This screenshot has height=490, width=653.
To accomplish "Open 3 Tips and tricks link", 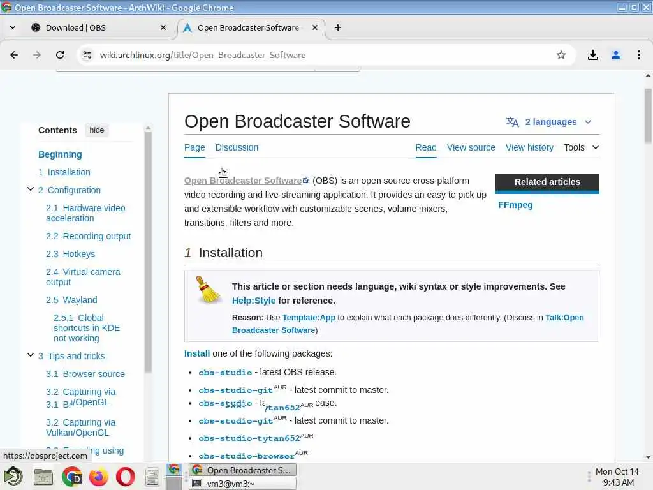I will (71, 356).
